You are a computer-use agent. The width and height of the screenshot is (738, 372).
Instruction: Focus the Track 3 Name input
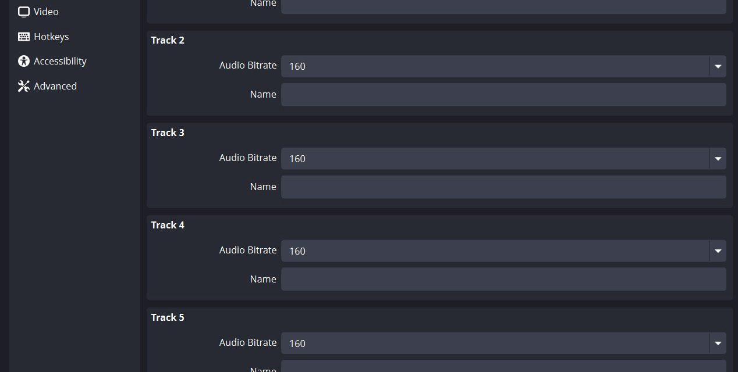503,187
